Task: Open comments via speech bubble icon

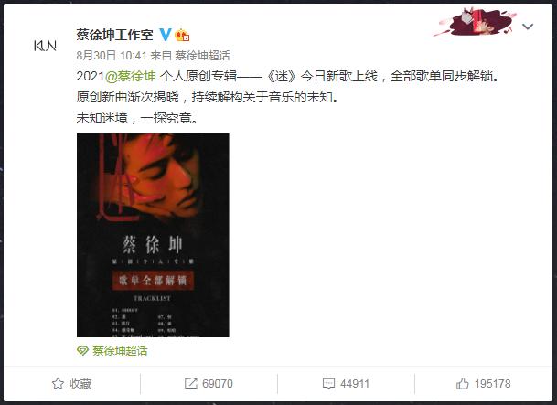Action: pos(328,383)
